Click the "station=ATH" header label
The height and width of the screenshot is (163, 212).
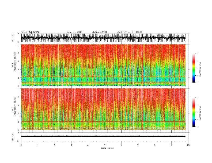click(99, 32)
